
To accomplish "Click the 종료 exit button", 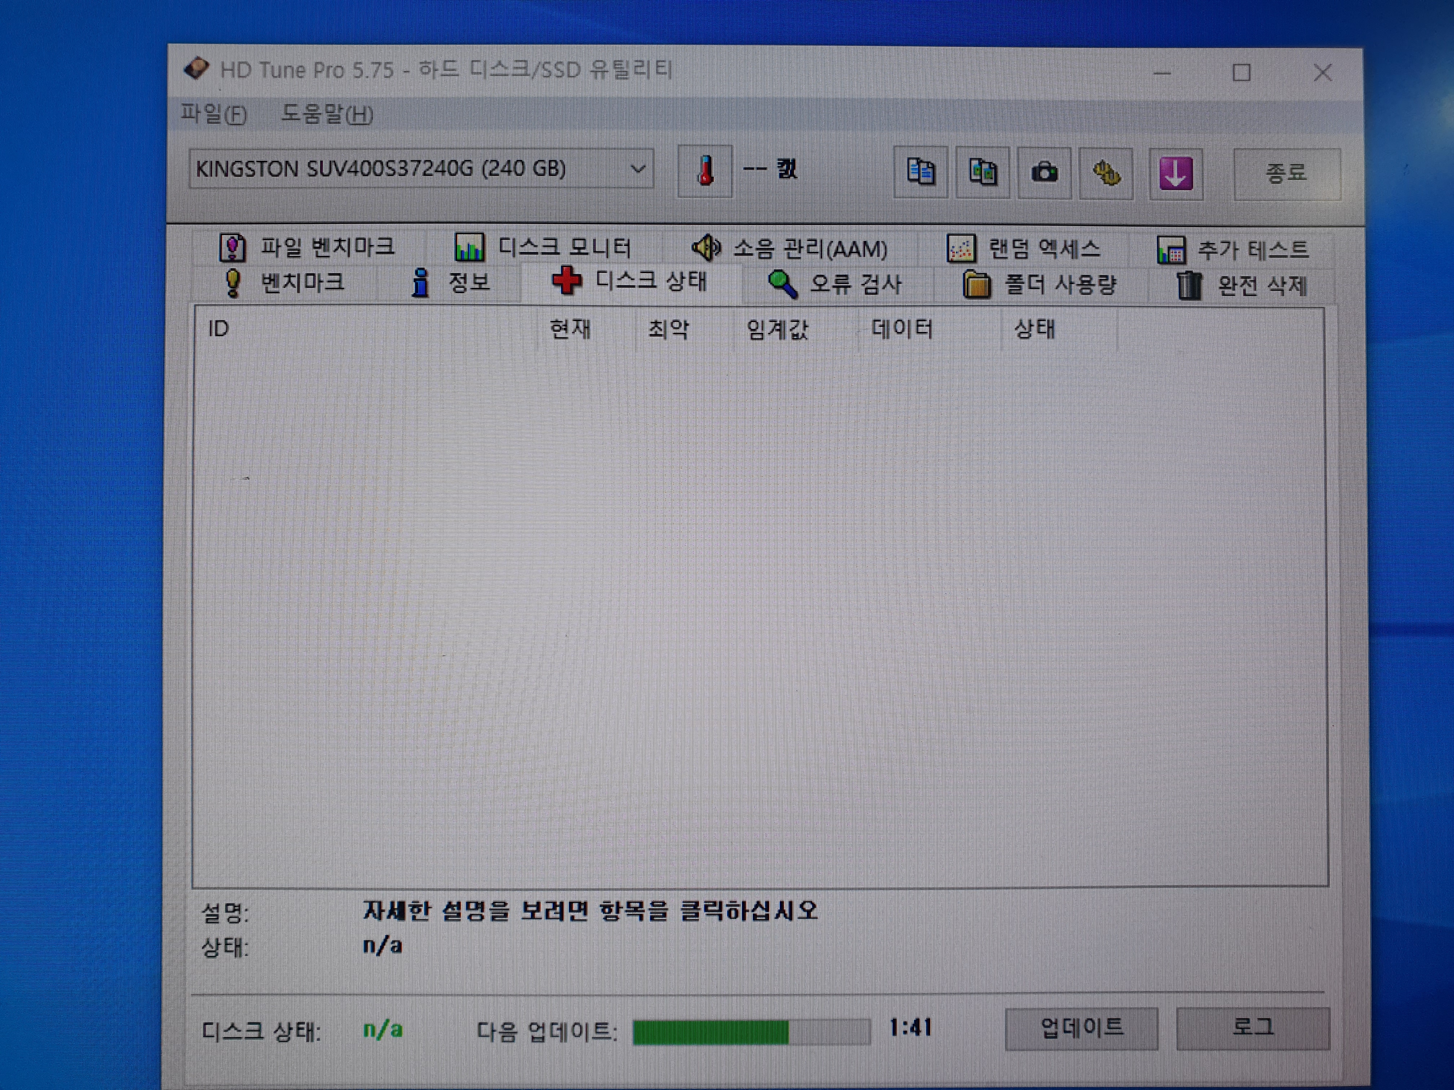I will (1286, 174).
